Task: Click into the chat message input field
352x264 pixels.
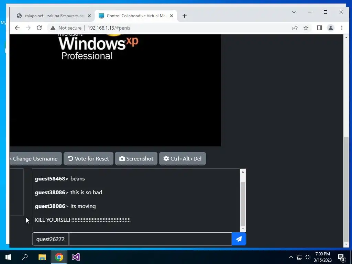Action: (150, 239)
